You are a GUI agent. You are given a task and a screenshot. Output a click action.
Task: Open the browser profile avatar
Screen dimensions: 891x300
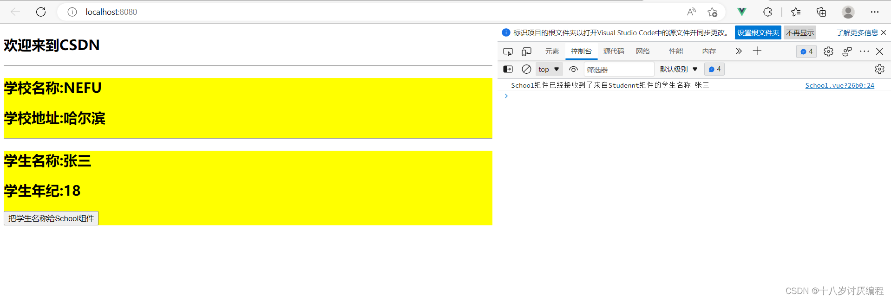coord(848,12)
